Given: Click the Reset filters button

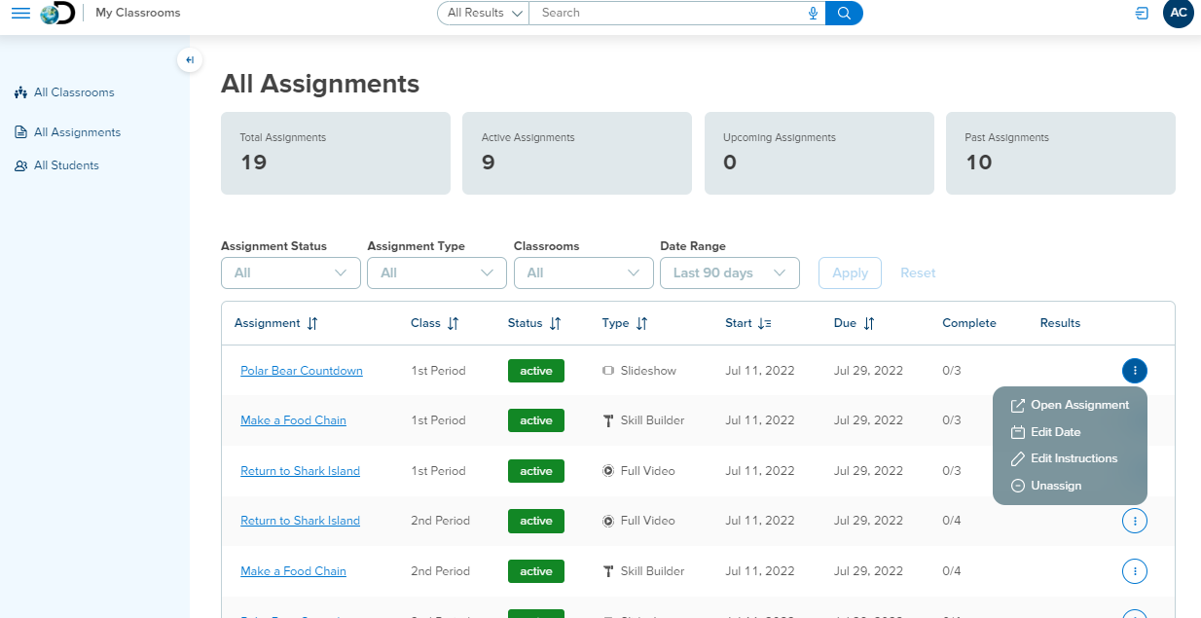Looking at the screenshot, I should tap(917, 273).
